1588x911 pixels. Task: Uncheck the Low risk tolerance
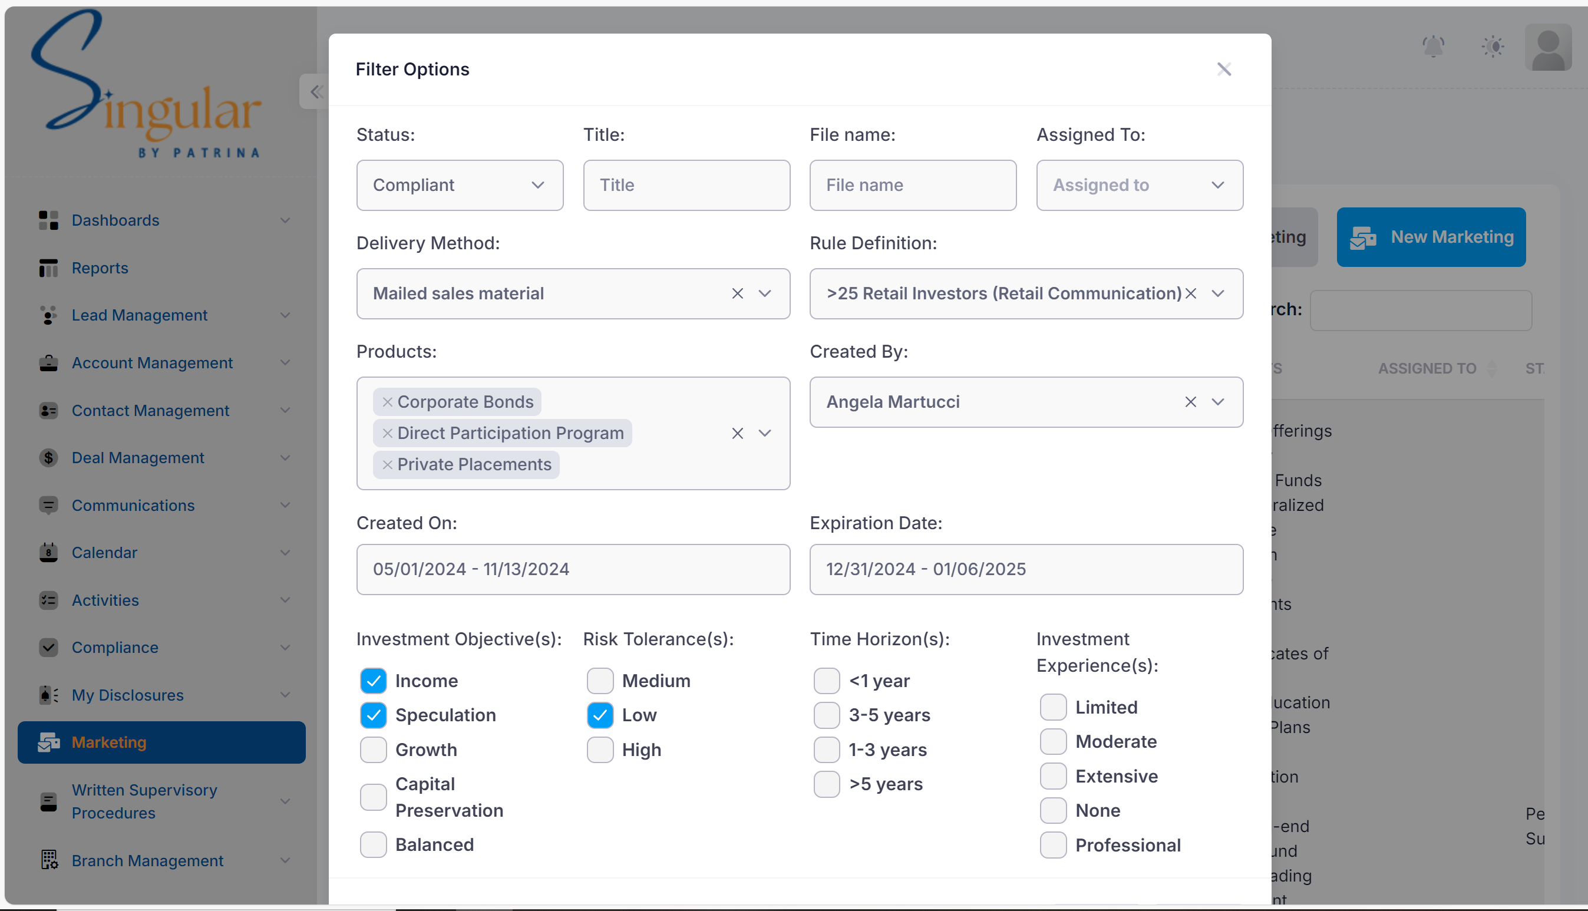tap(600, 715)
